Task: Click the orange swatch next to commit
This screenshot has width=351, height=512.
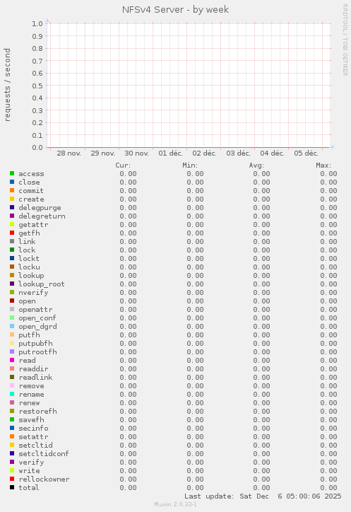Action: click(x=12, y=190)
